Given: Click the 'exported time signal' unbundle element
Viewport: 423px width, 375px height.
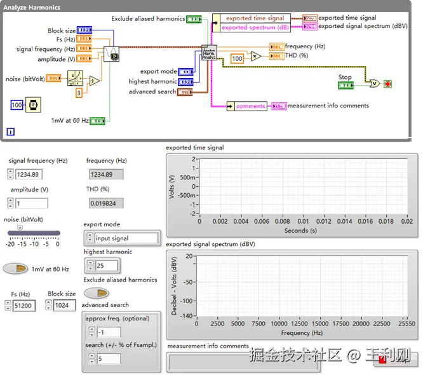Looking at the screenshot, I should click(255, 18).
